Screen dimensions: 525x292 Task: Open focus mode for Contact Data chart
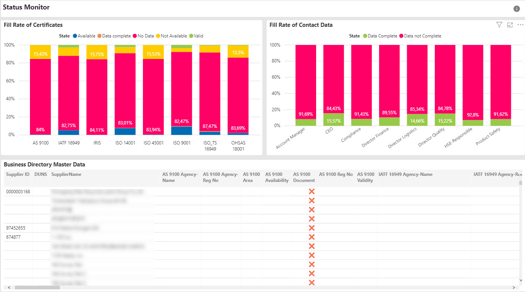click(510, 25)
